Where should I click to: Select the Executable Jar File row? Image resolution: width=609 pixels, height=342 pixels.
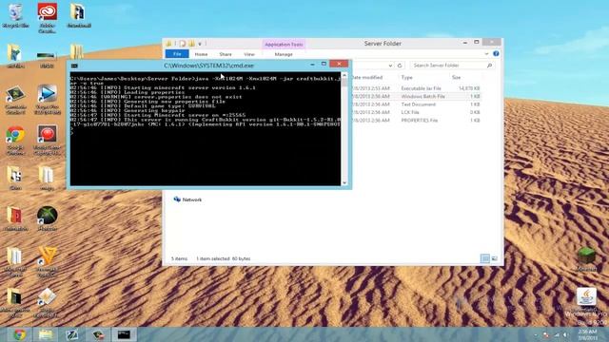pos(417,88)
